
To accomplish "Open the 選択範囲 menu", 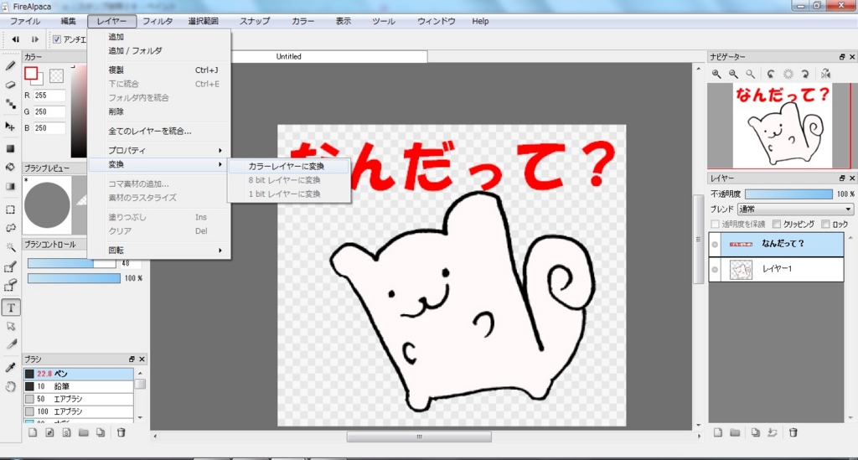I will tap(204, 21).
